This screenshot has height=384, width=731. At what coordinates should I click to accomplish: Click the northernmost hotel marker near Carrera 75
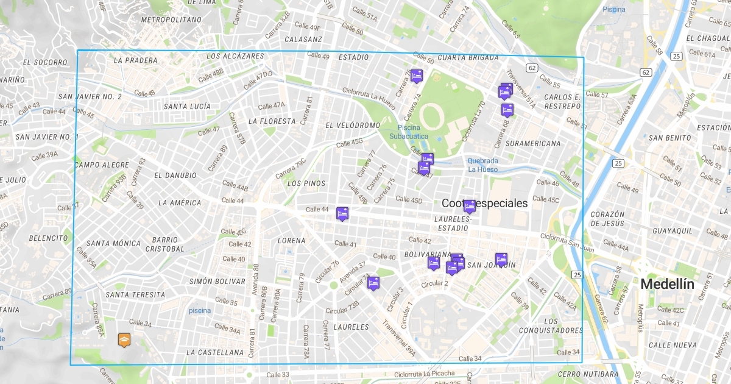coord(417,76)
